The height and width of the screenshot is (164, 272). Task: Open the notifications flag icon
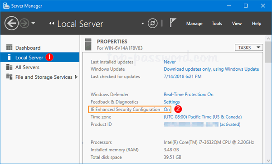(173, 23)
